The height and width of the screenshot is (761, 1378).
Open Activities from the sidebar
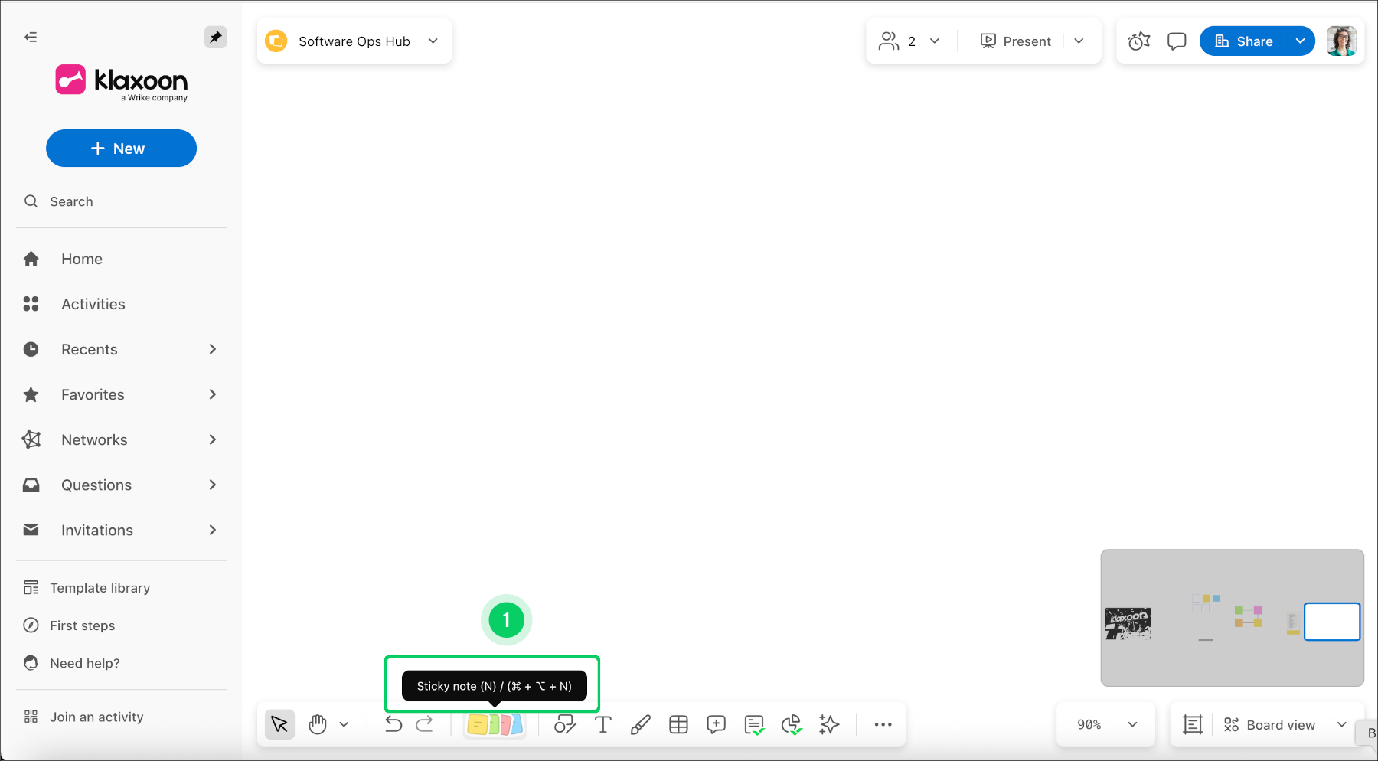pos(93,304)
